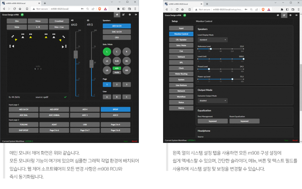
Task: Open the Network setup tab
Action: [x=181, y=91]
